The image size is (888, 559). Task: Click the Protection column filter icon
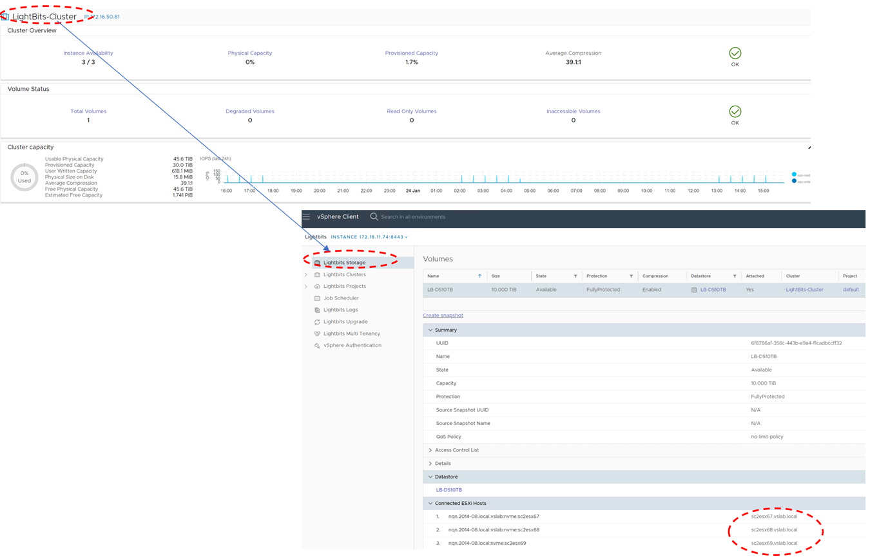pos(630,276)
